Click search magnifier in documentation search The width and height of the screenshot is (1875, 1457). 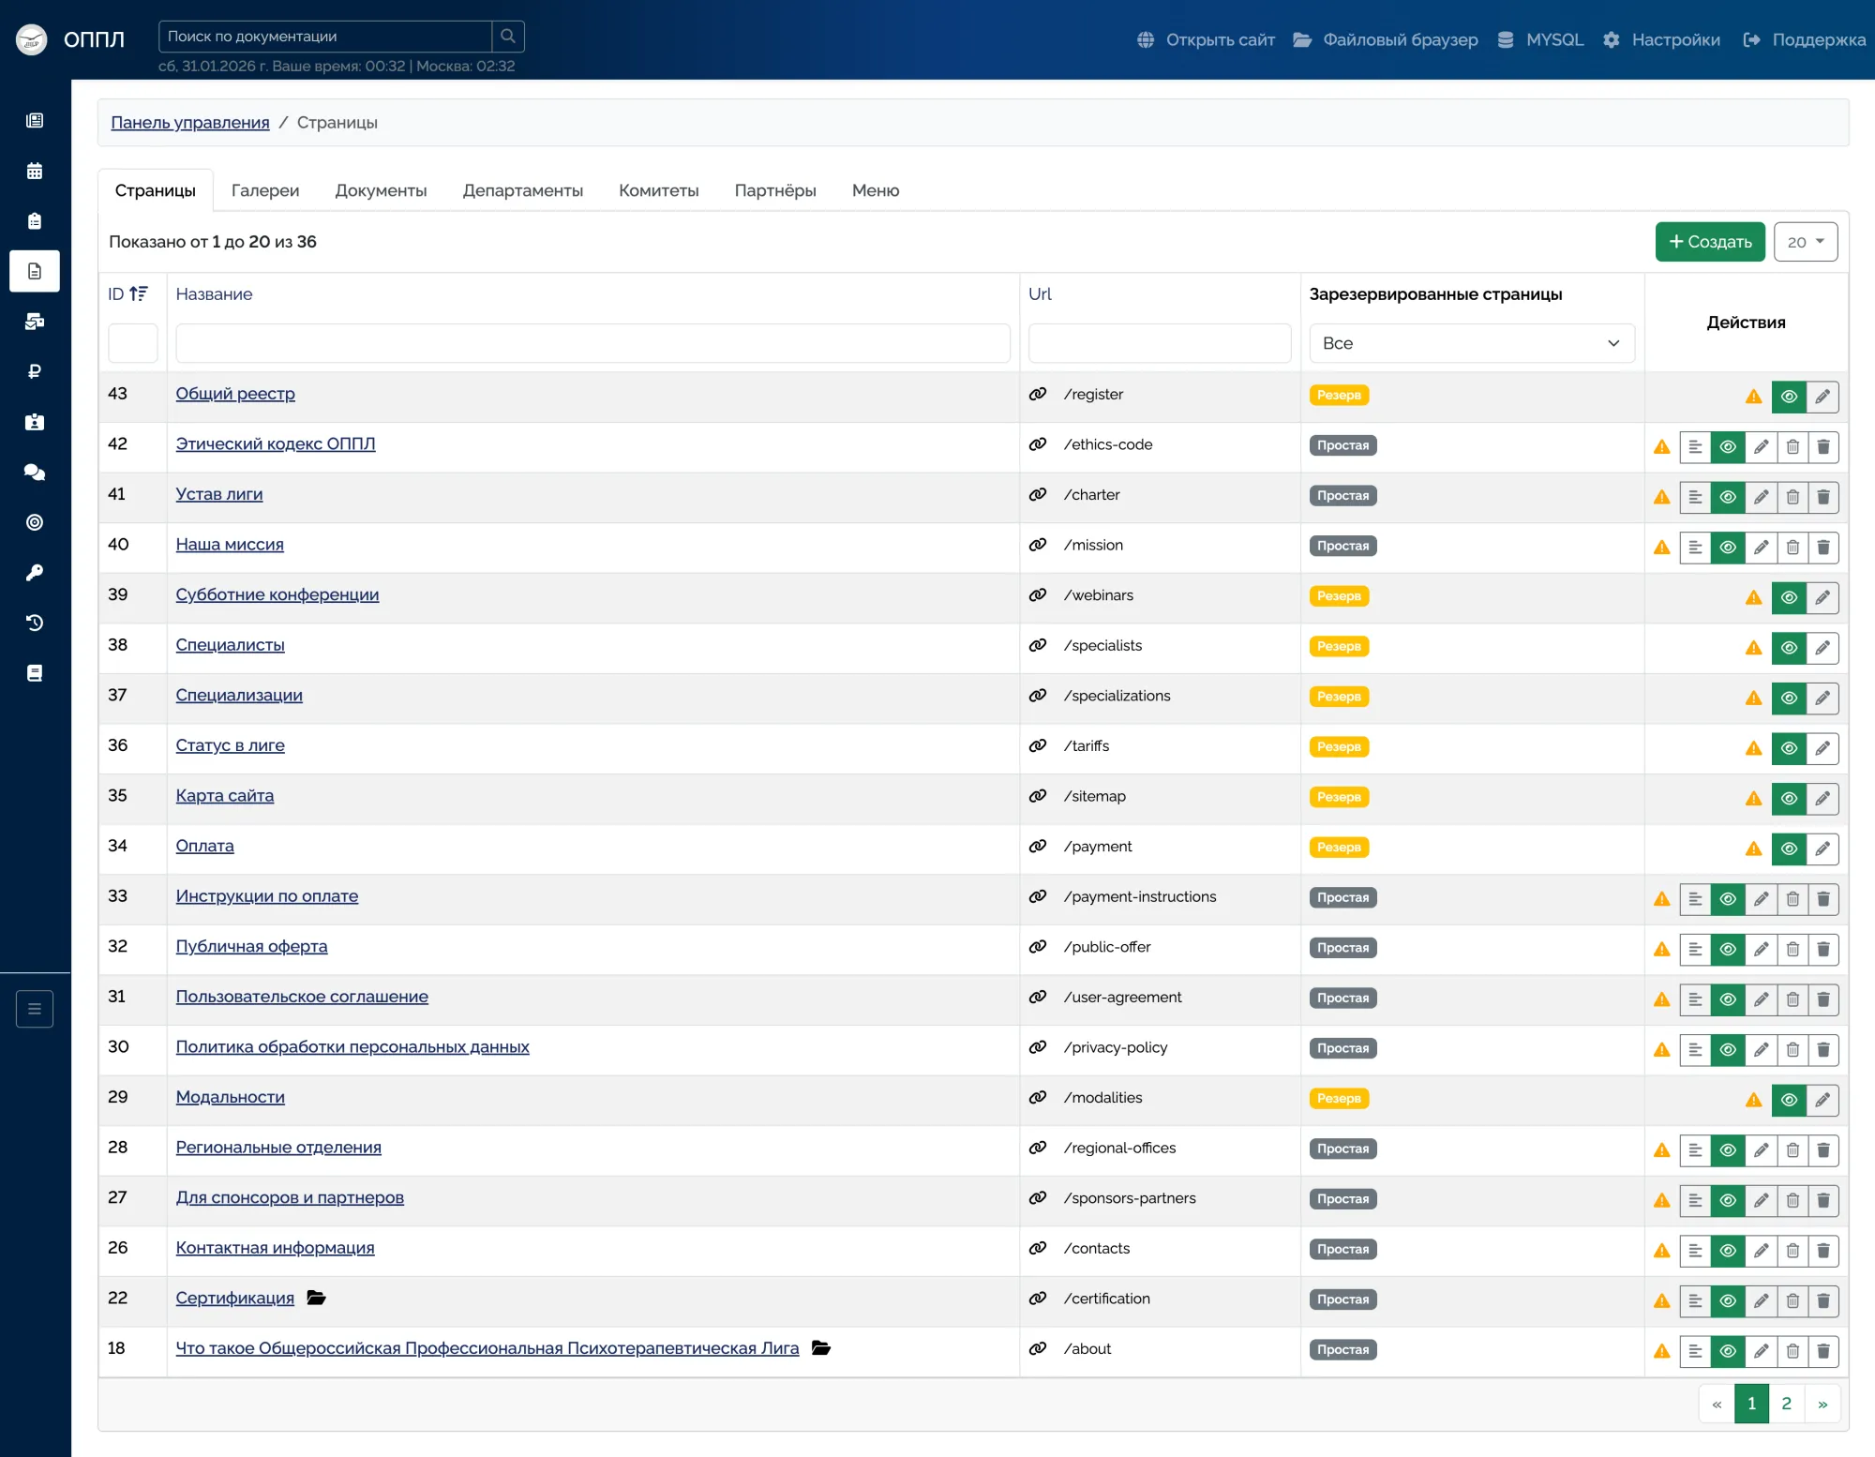coord(508,37)
